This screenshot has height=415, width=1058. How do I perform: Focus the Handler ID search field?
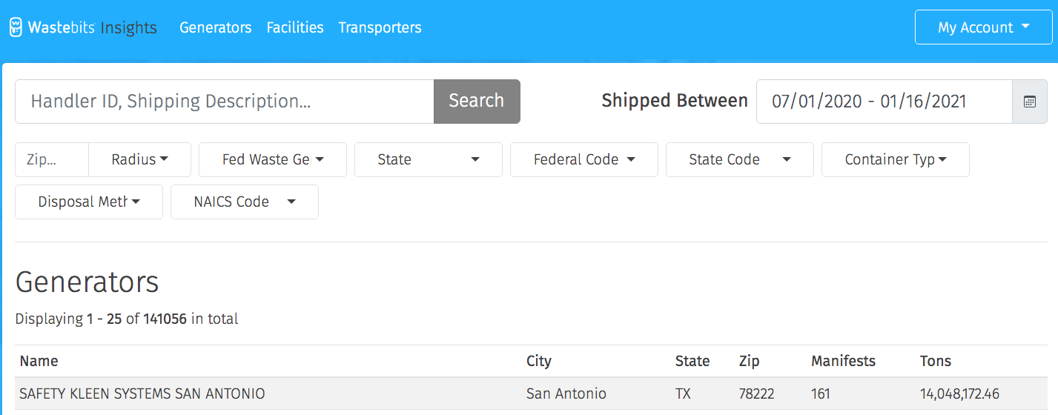225,102
